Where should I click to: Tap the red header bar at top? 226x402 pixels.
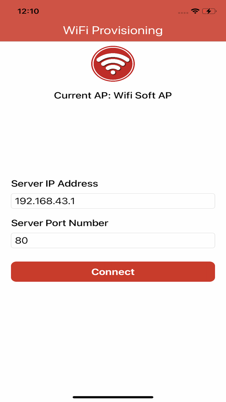[x=113, y=21]
